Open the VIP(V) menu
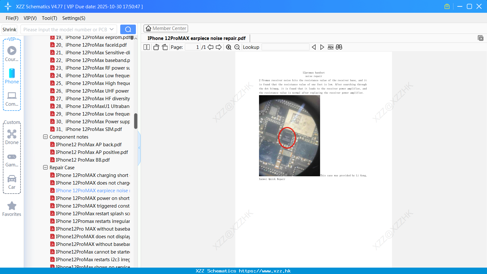This screenshot has width=487, height=274. coord(30,18)
